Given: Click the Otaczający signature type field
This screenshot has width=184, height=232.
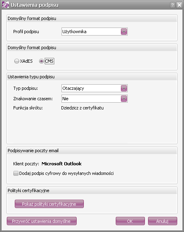Looking at the screenshot, I should click(94, 88).
